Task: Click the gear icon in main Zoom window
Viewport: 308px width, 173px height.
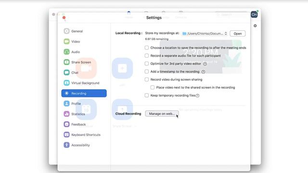Action: [255, 25]
